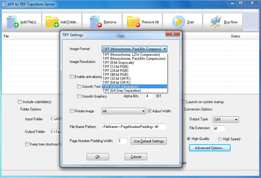Screen dimensions: 261x178
Task: Click Use Default Settings button
Action: click(149, 141)
